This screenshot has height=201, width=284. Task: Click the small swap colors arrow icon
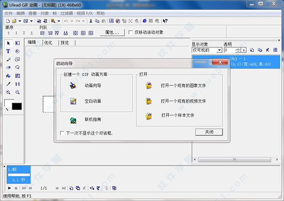point(7,109)
